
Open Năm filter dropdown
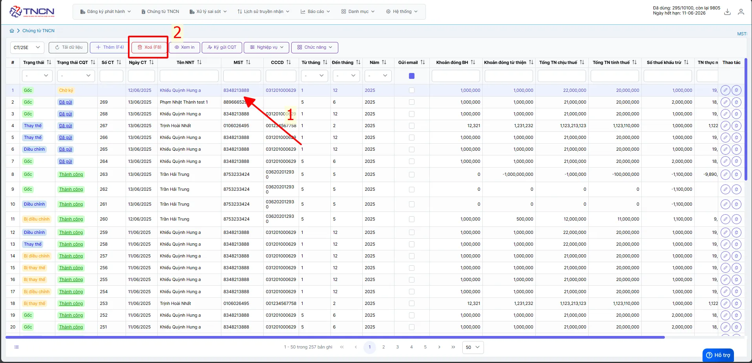pos(378,76)
